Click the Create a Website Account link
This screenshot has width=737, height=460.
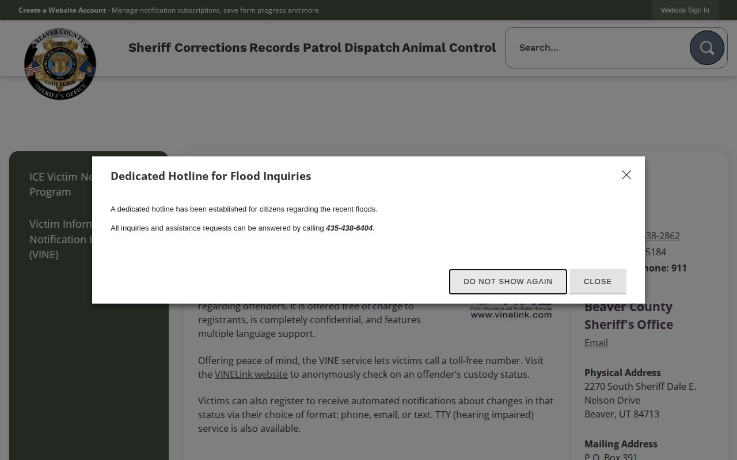click(x=62, y=10)
